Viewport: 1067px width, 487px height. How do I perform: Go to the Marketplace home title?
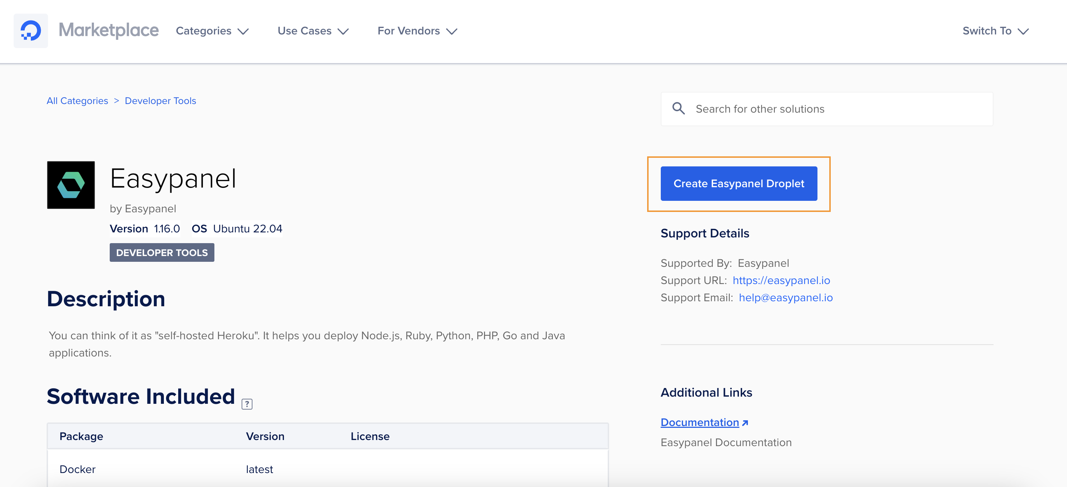pyautogui.click(x=109, y=30)
